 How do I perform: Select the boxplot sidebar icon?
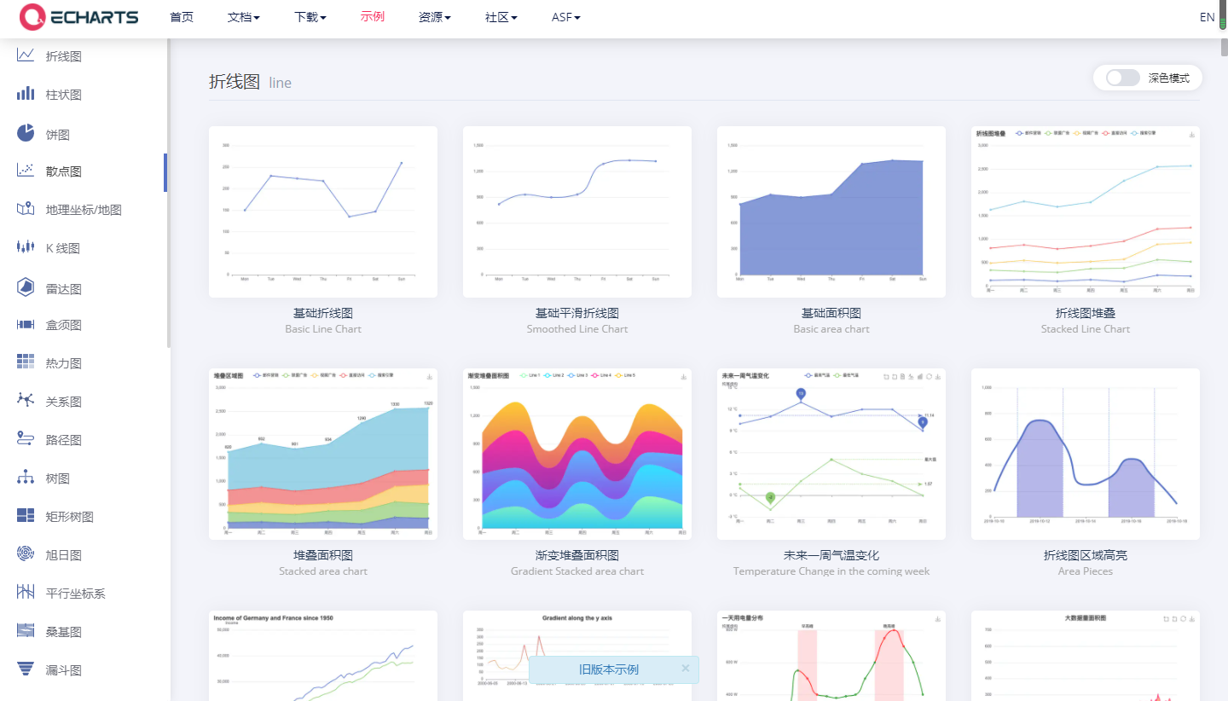pos(26,325)
